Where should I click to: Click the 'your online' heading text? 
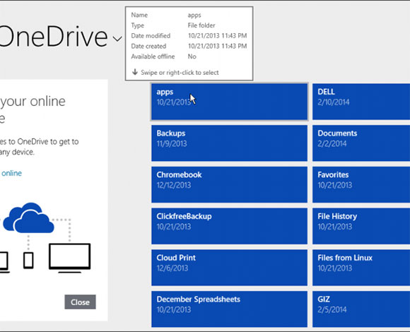[x=33, y=101]
